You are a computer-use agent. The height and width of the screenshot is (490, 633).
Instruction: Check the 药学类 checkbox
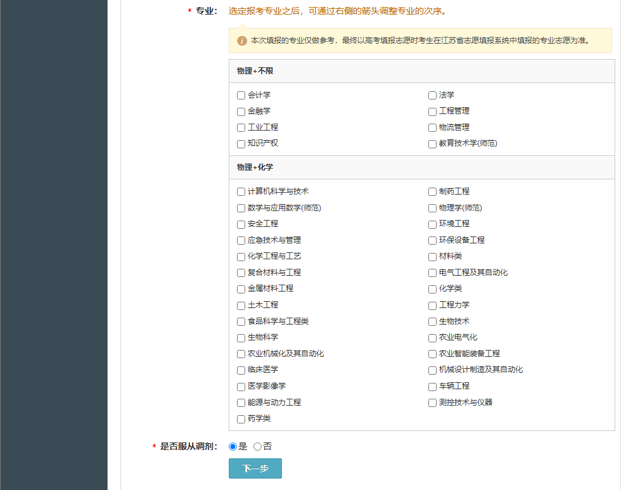241,419
